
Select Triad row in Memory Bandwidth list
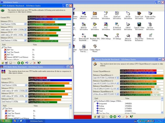127,111
